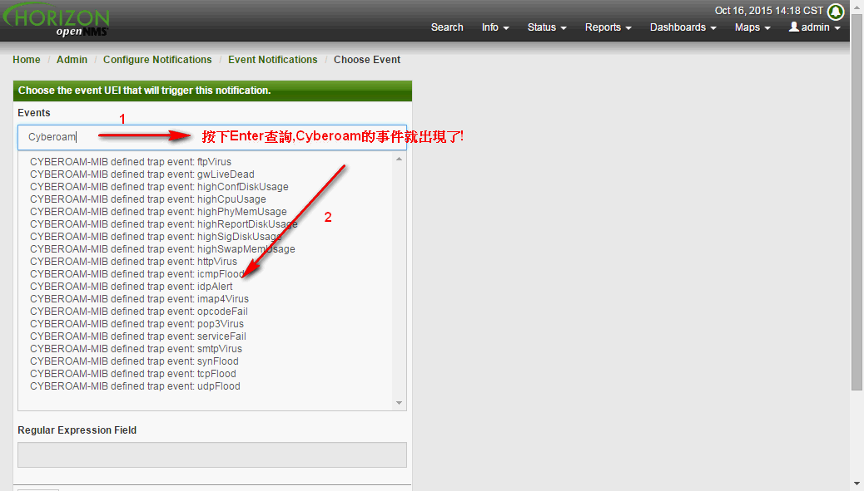Viewport: 864px width, 491px height.
Task: Select the highConfDiskUsage trap event
Action: [159, 187]
